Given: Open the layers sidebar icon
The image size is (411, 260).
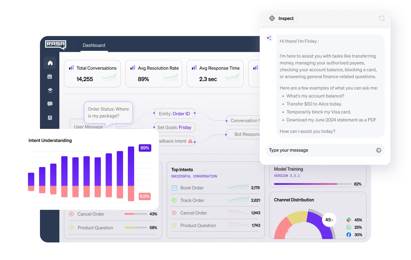Looking at the screenshot, I should pos(50,90).
